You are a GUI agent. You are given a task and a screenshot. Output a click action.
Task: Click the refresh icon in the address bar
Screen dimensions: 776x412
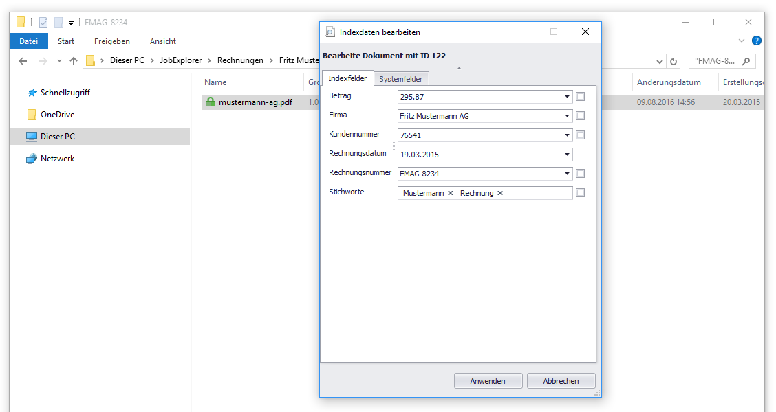click(x=672, y=61)
